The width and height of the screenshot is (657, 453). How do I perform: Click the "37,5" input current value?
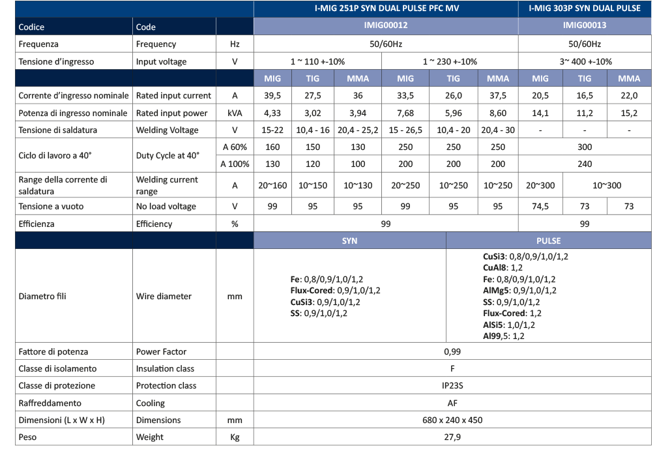pyautogui.click(x=498, y=96)
